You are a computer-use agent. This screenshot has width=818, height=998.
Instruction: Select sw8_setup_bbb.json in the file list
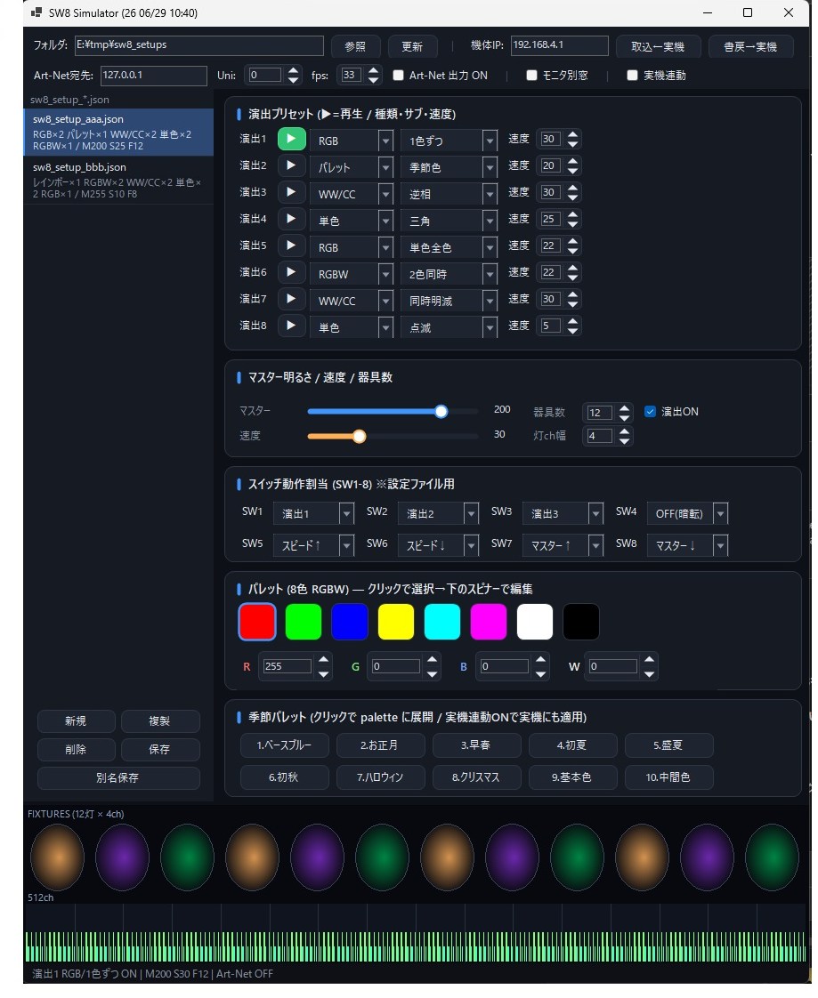point(118,181)
